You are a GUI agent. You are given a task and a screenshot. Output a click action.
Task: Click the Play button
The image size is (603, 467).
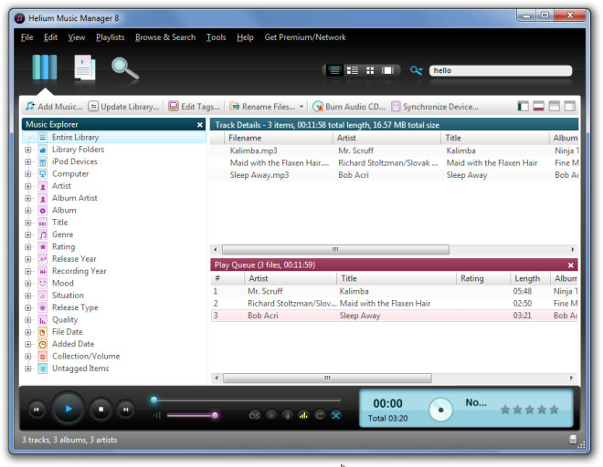point(69,409)
